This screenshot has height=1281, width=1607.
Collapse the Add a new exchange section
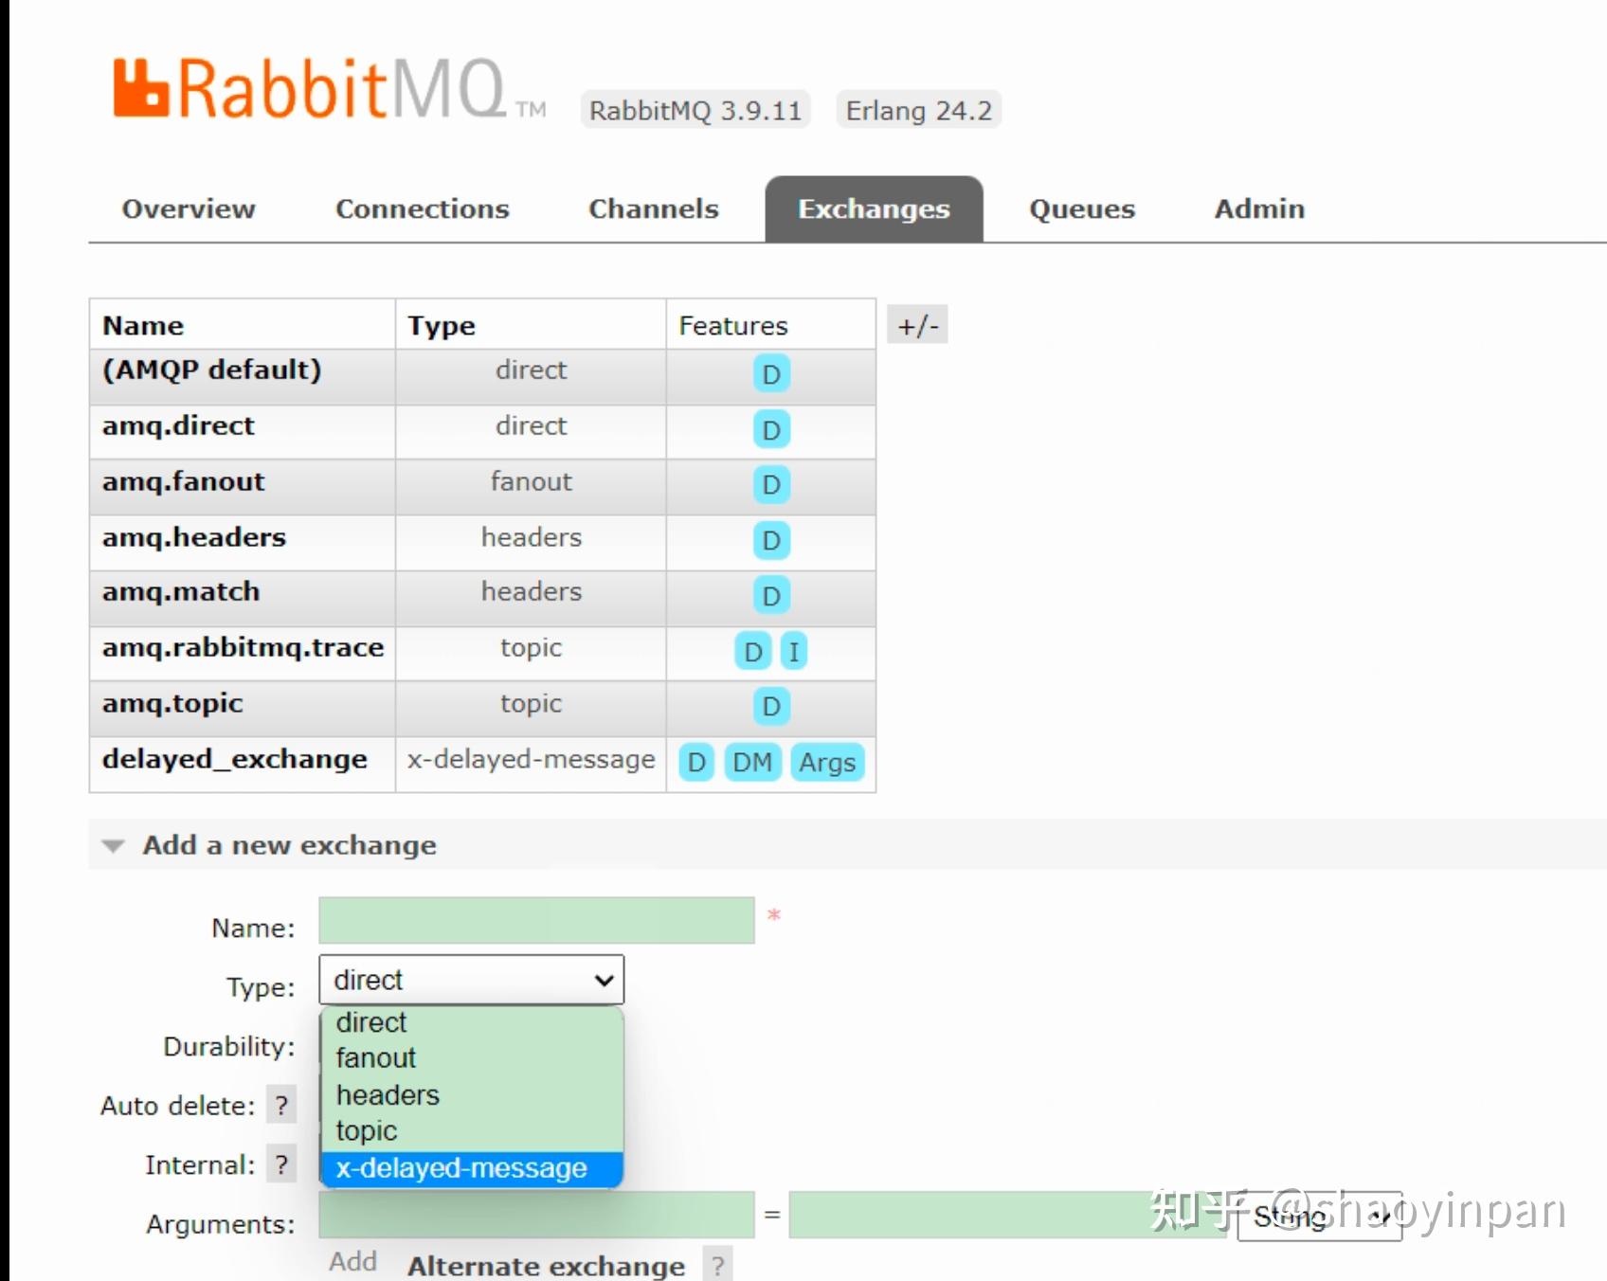click(x=289, y=845)
